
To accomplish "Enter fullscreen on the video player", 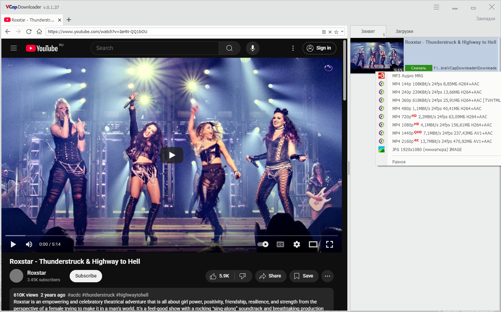I will pos(330,244).
